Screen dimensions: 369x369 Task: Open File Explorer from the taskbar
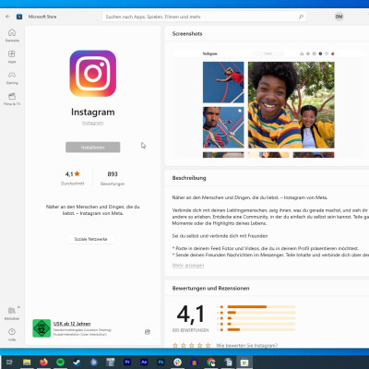[x=27, y=363]
